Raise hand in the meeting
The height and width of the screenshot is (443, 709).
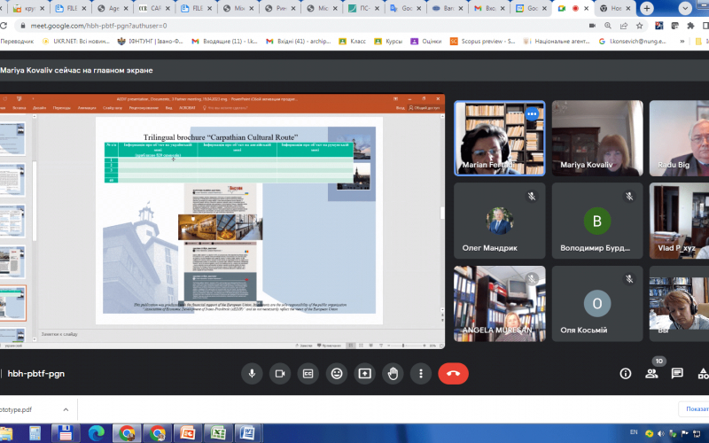pos(393,373)
